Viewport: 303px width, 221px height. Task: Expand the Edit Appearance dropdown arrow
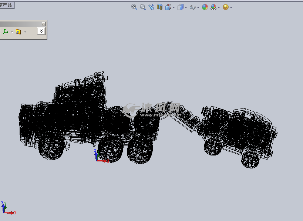click(x=219, y=7)
